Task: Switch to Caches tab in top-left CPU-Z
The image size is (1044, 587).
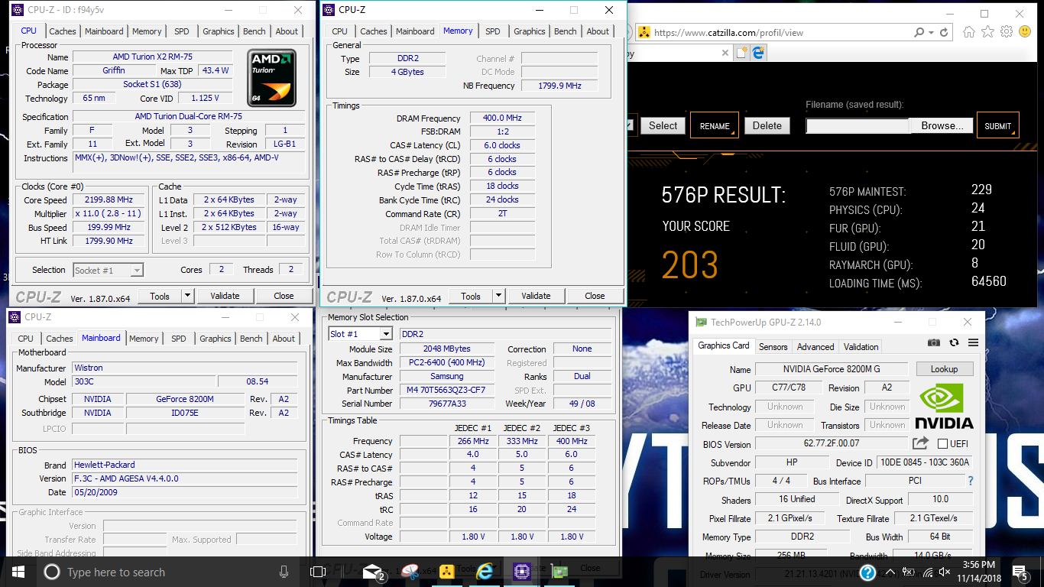Action: (63, 31)
